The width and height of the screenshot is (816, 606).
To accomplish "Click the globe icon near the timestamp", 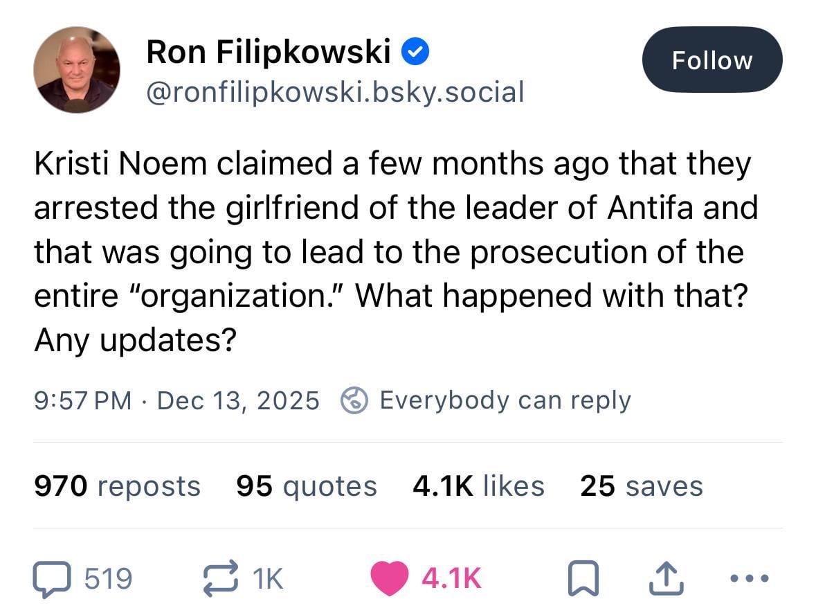I will click(x=353, y=400).
